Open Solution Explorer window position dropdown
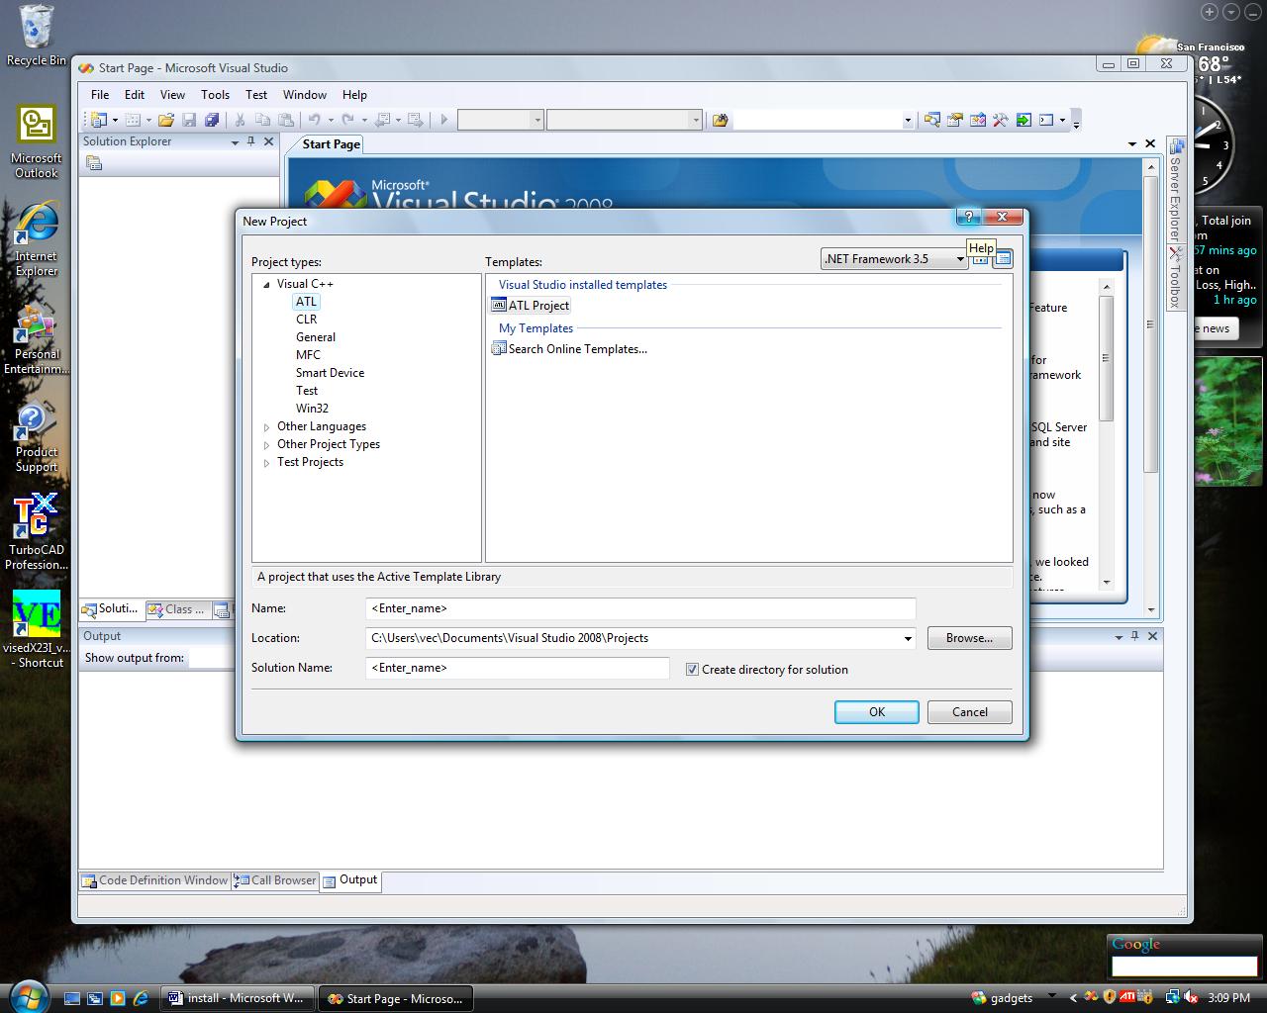Screen dimensions: 1267x1013 (236, 142)
